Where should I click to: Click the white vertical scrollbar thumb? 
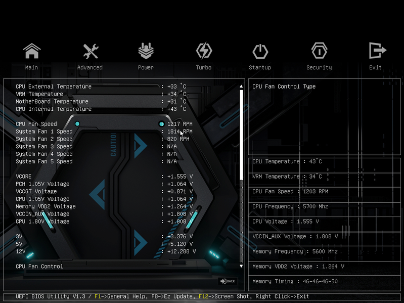(x=241, y=135)
